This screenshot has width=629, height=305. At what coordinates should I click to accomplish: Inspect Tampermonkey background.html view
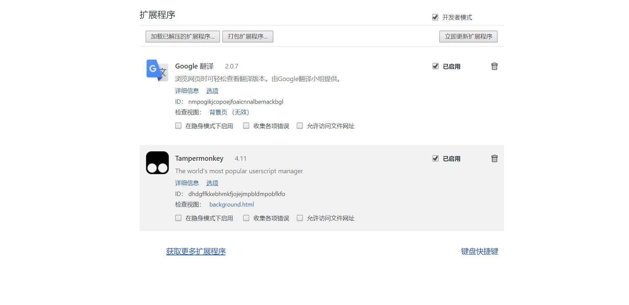pyautogui.click(x=232, y=205)
